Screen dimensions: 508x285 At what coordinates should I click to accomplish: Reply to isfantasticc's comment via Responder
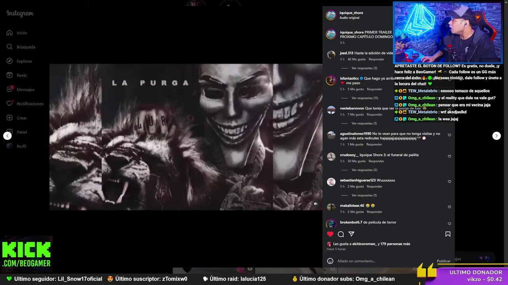click(374, 89)
